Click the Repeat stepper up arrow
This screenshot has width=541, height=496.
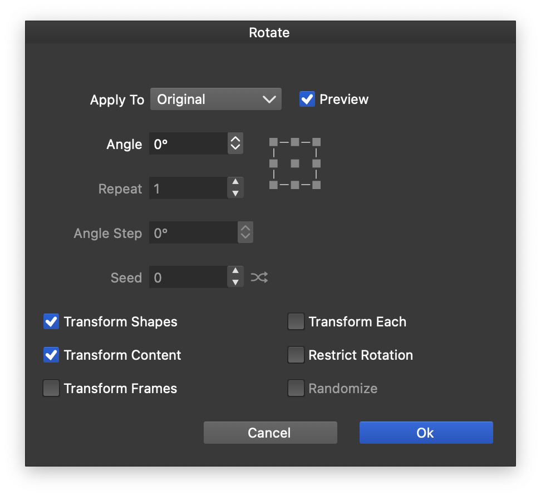[235, 182]
